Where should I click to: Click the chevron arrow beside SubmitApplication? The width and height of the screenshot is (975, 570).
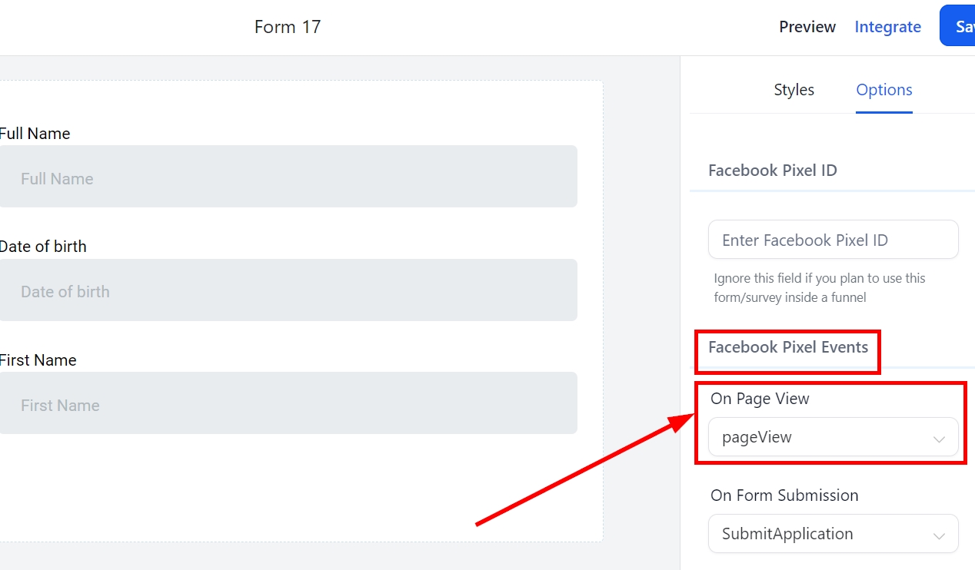pyautogui.click(x=939, y=535)
